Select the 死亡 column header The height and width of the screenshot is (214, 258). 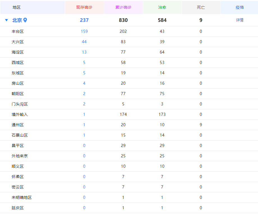point(201,7)
